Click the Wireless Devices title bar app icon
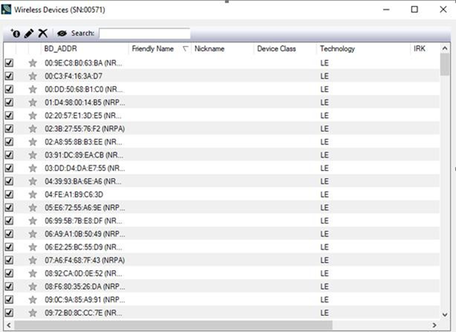The height and width of the screenshot is (332, 456). coord(6,10)
